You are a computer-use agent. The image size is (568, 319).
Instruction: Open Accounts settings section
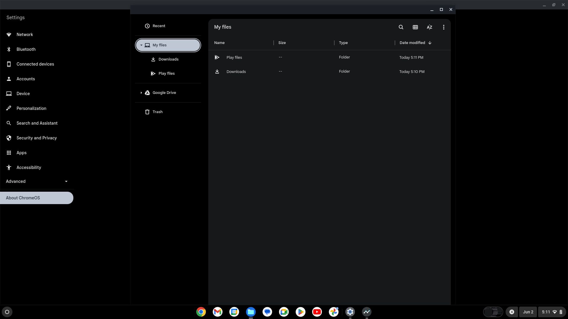(x=37, y=79)
